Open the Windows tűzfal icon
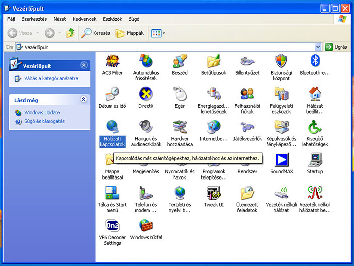Image resolution: width=354 pixels, height=266 pixels. click(x=146, y=226)
